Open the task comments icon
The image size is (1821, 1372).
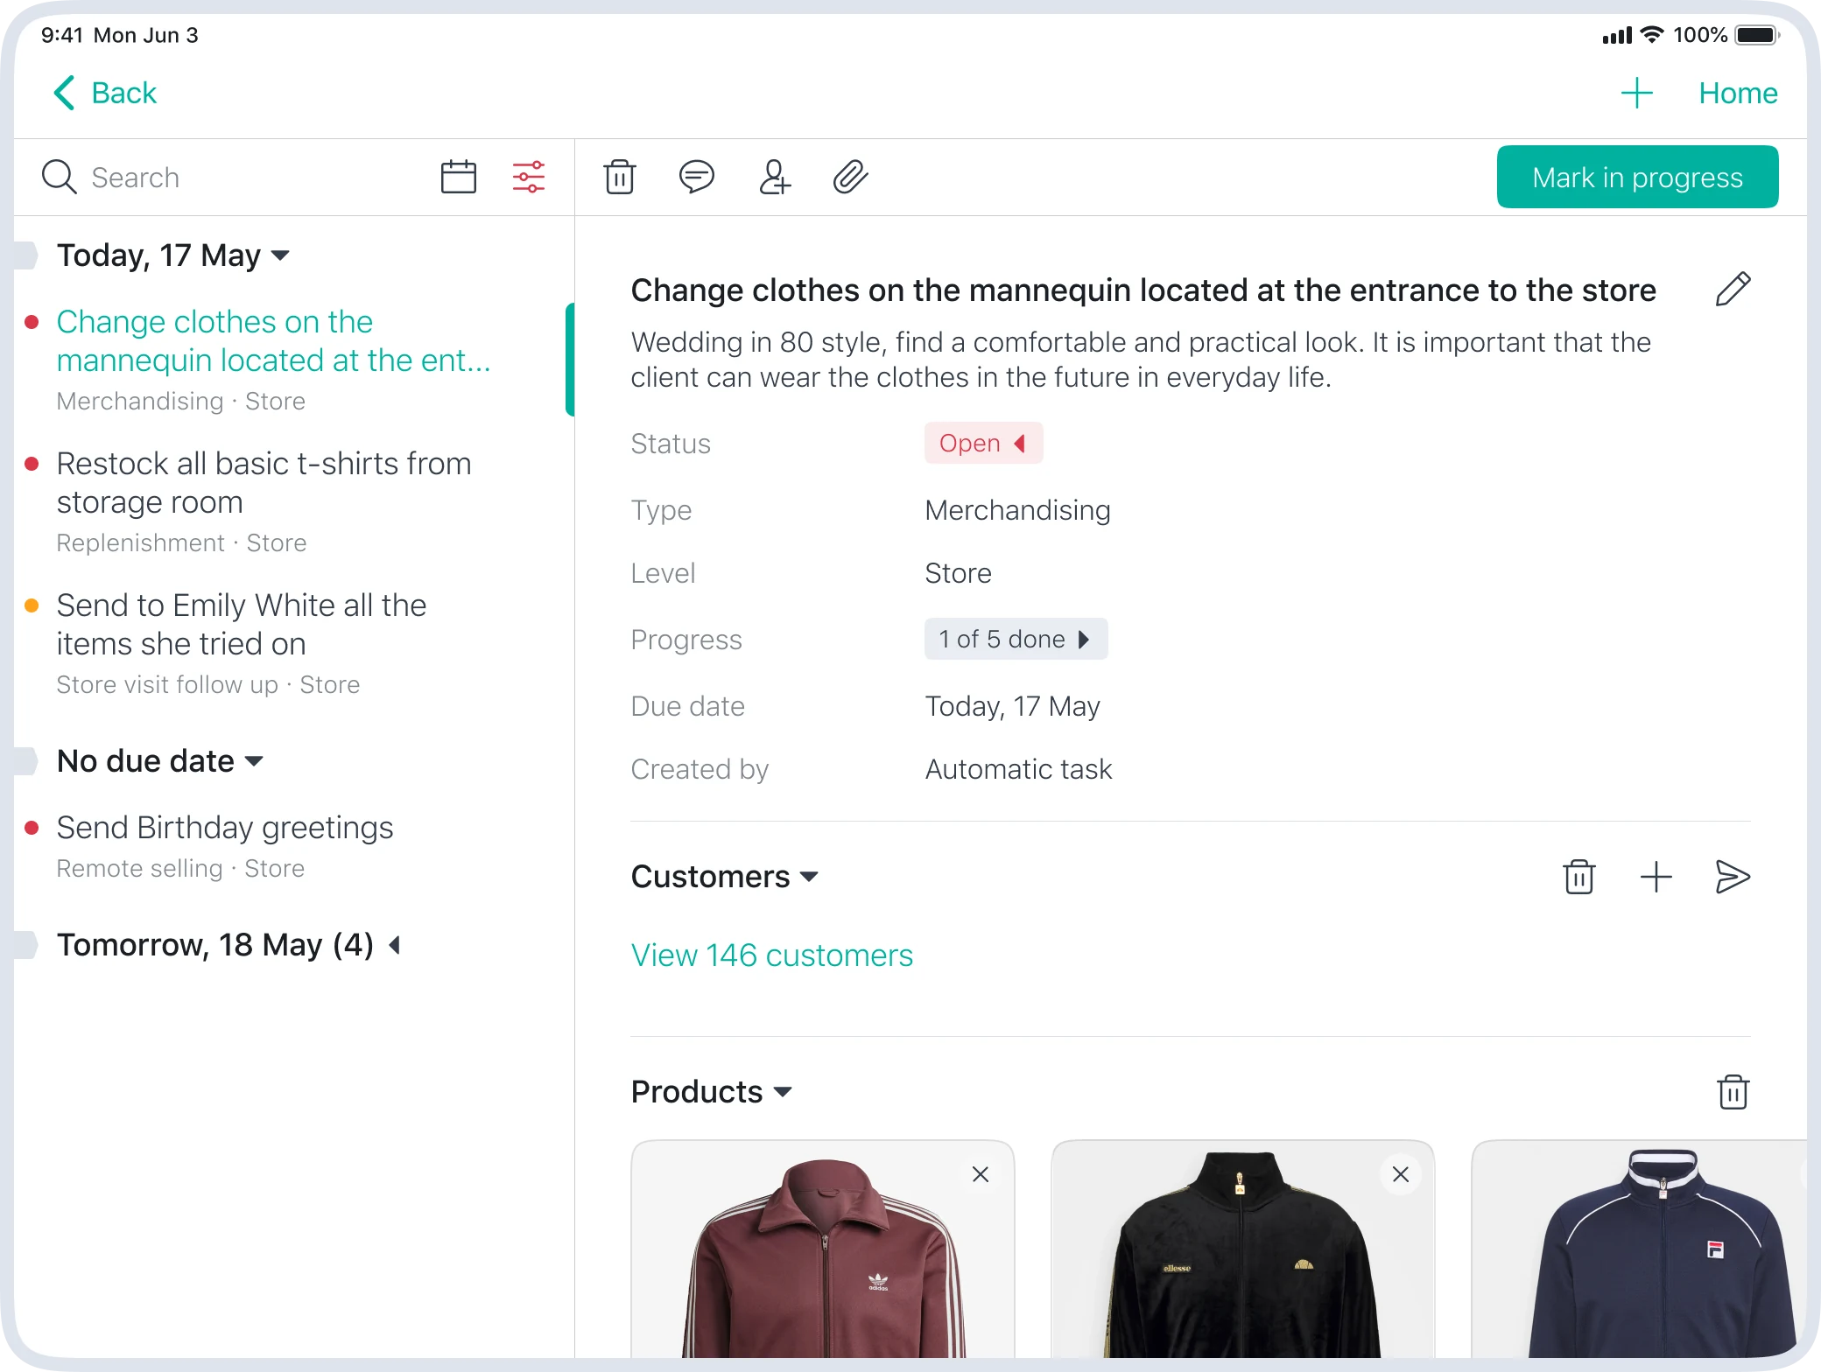(x=697, y=177)
